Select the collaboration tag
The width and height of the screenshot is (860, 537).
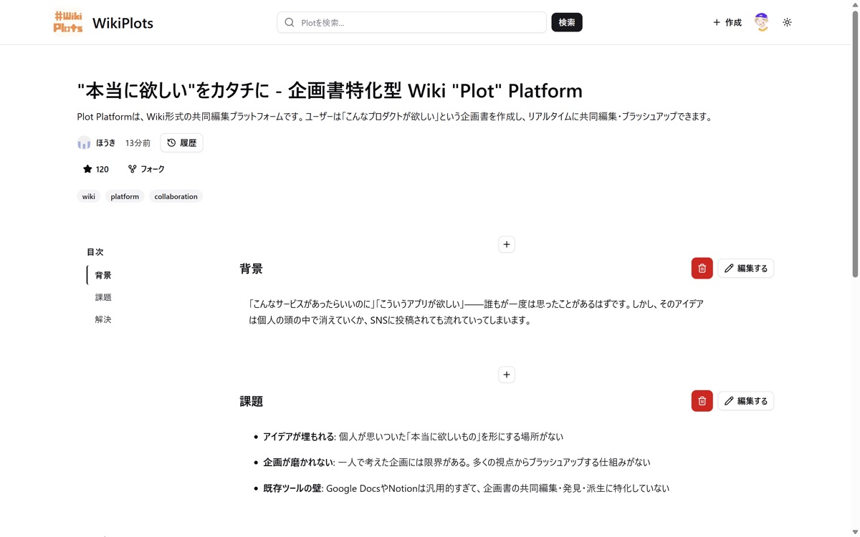[176, 196]
